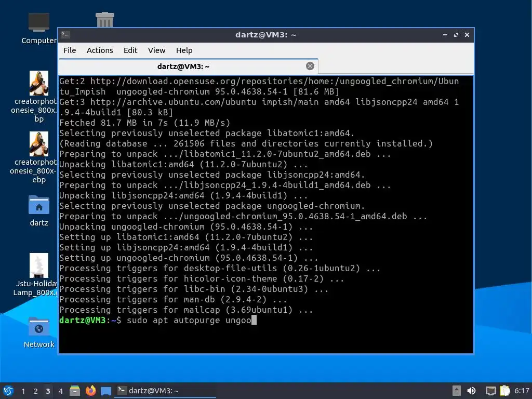Open the File menu in terminal
The height and width of the screenshot is (399, 532).
(x=70, y=50)
